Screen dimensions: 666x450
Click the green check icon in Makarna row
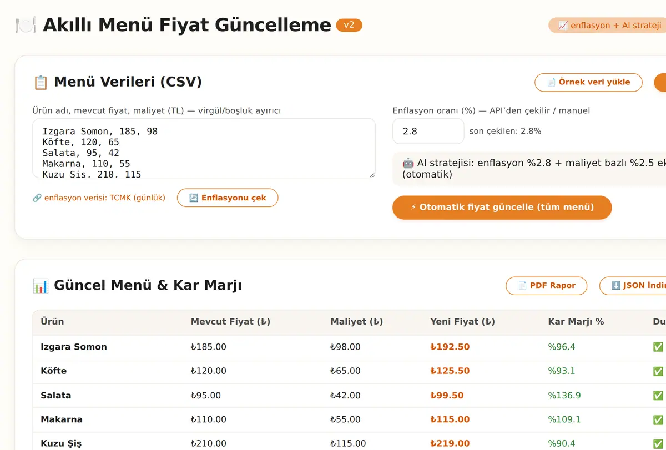(658, 419)
